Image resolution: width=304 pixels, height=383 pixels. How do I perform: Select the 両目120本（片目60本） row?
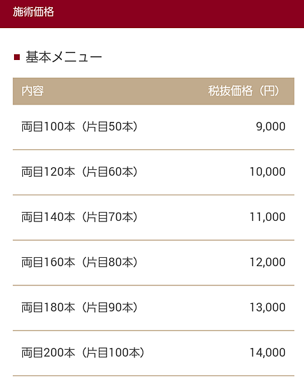coord(154,172)
